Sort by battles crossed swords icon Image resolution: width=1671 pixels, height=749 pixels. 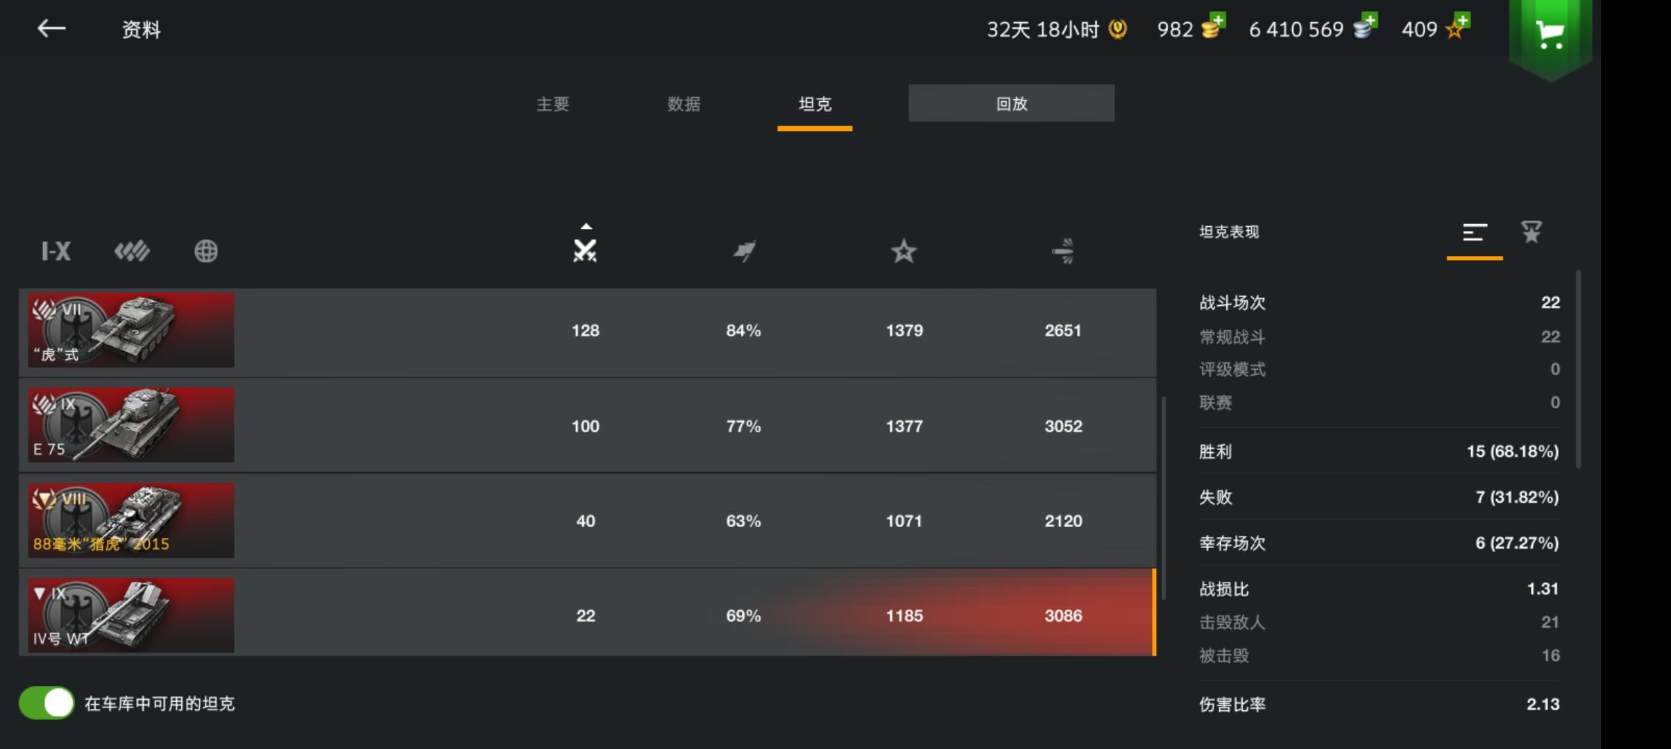[585, 250]
